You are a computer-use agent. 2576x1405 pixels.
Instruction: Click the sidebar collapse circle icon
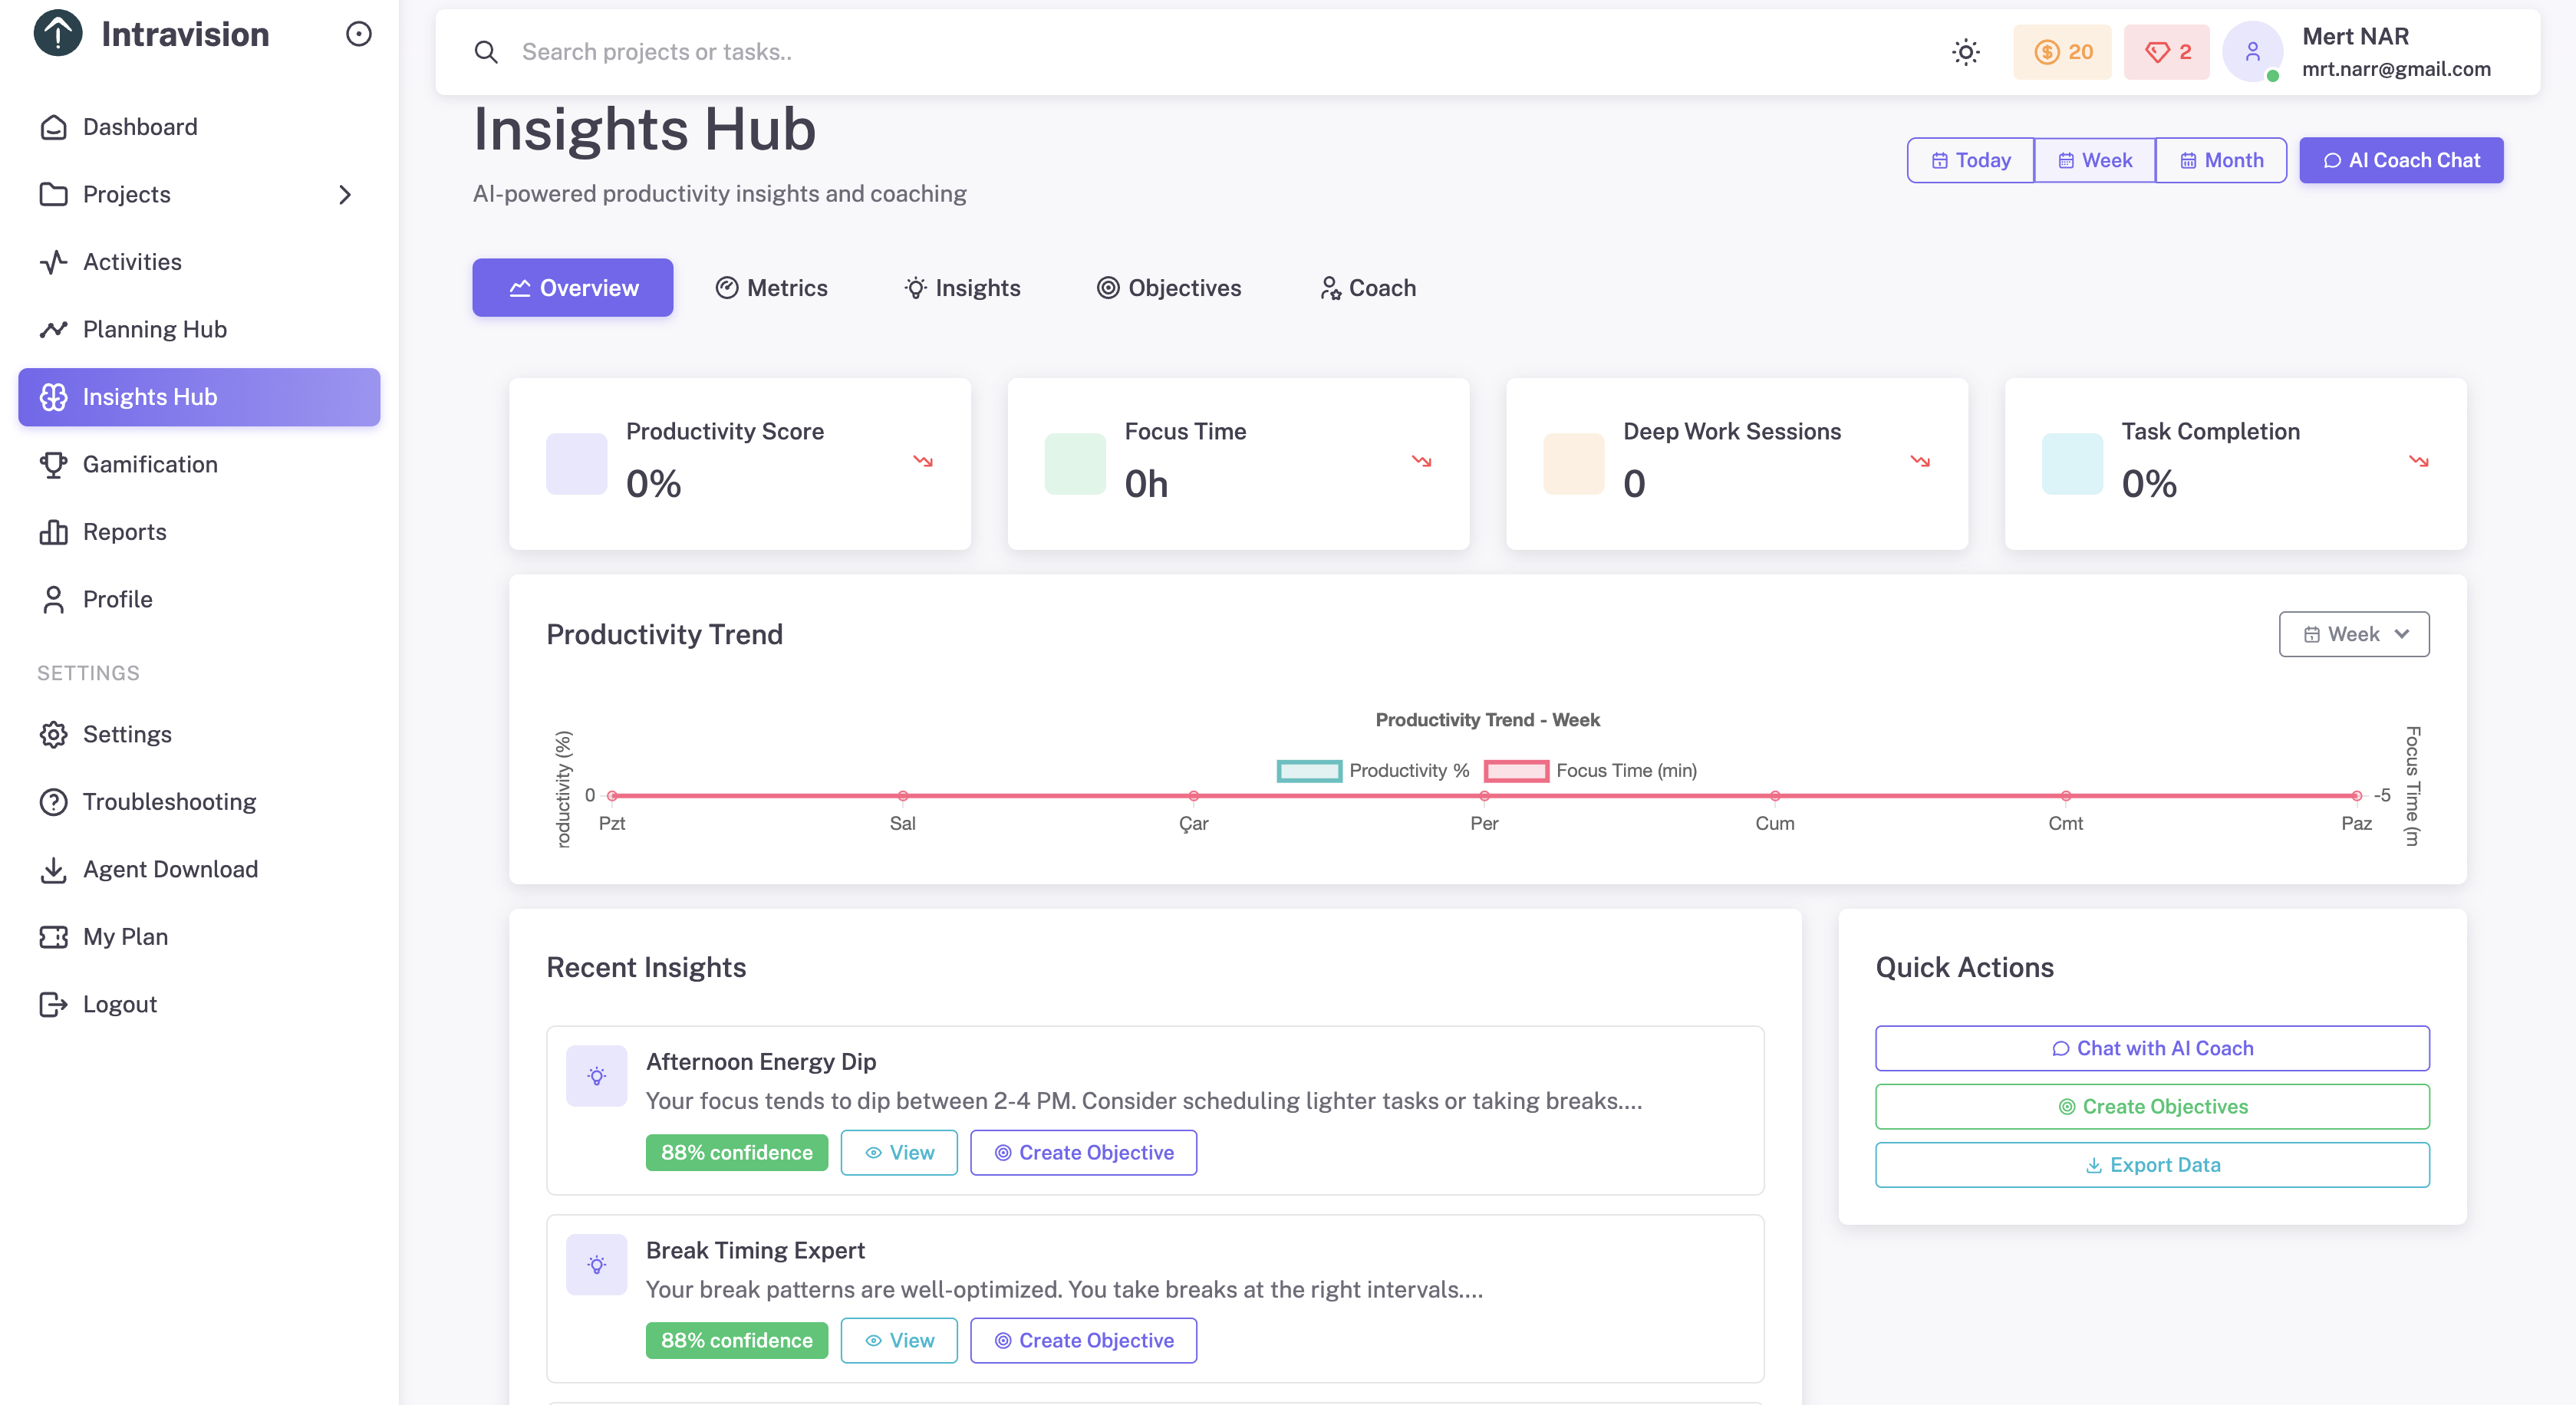(358, 34)
